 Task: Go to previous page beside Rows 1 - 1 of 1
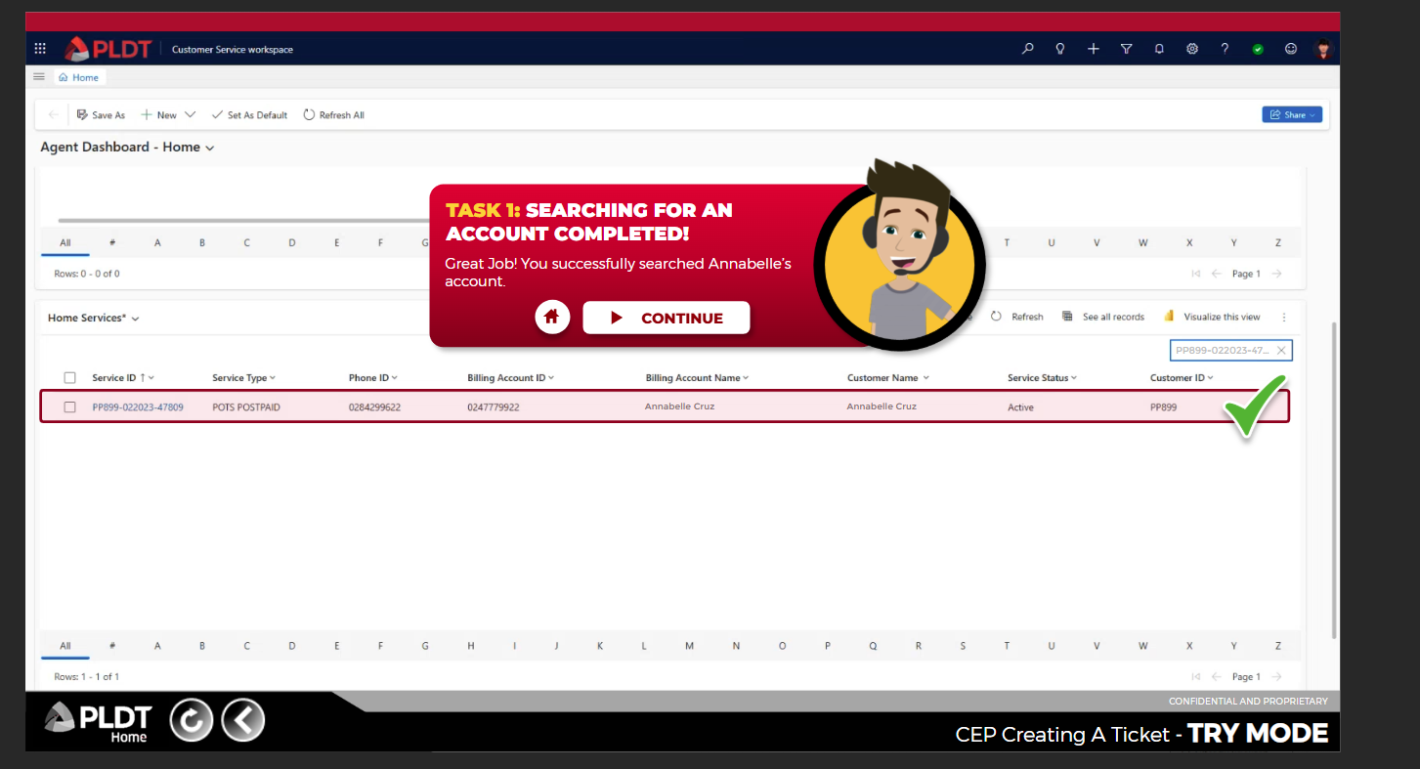click(x=1217, y=676)
